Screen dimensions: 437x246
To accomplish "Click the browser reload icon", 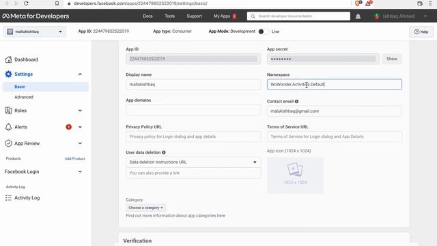I will tap(26, 3).
